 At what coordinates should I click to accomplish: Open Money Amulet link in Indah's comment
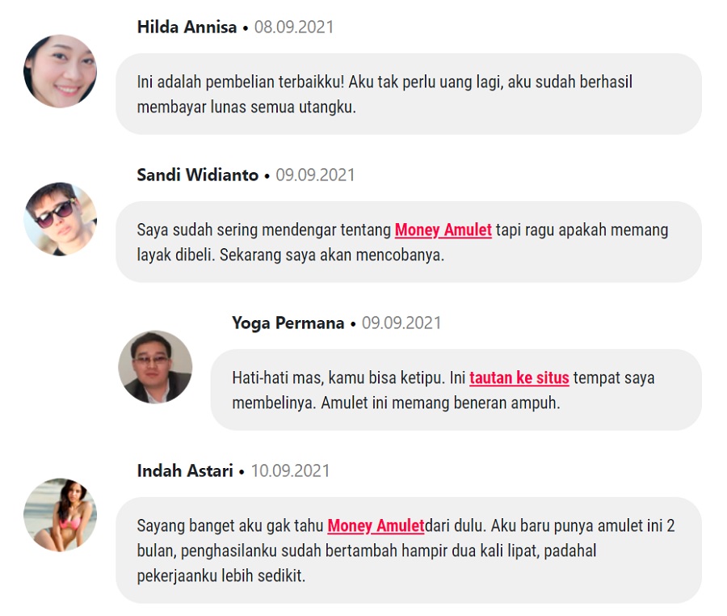[376, 525]
